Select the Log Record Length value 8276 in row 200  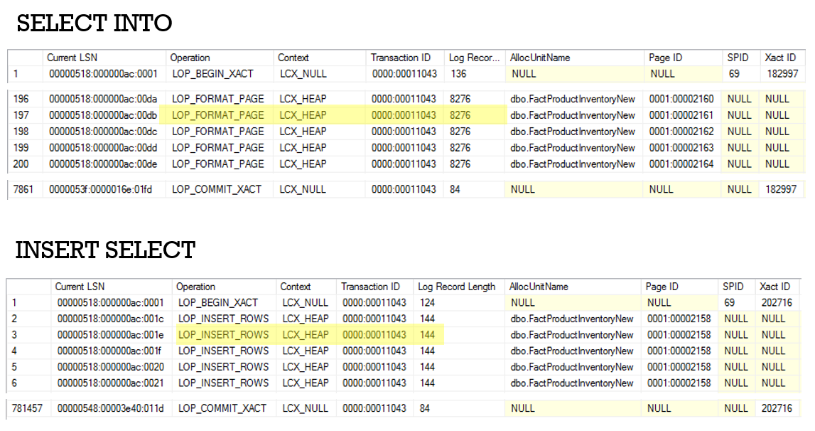(x=459, y=164)
